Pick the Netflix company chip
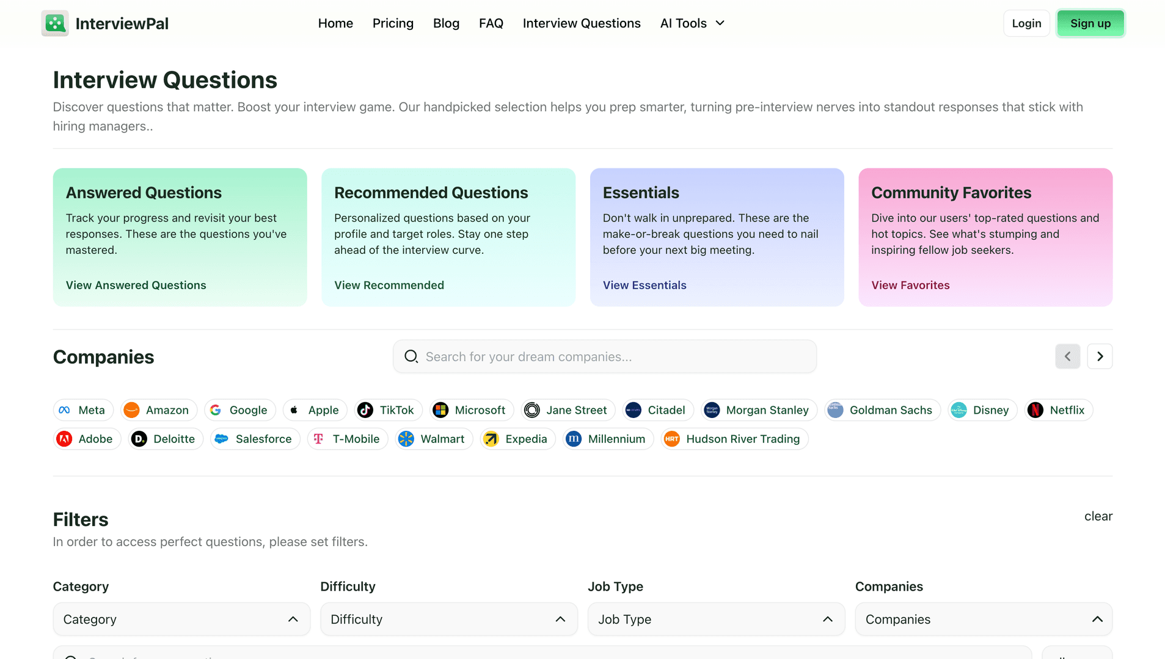 click(x=1059, y=410)
